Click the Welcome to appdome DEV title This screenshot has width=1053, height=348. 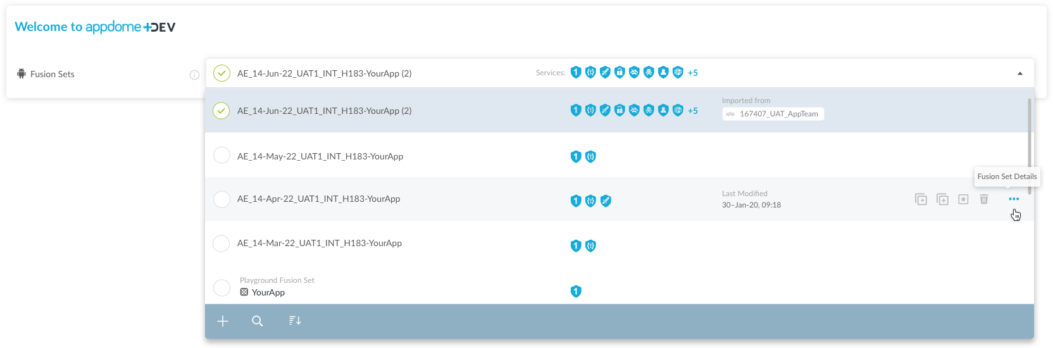click(95, 27)
